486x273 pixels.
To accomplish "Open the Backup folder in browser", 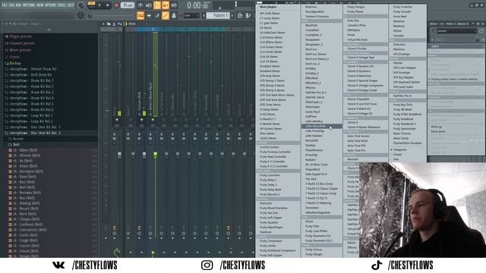I will point(15,63).
